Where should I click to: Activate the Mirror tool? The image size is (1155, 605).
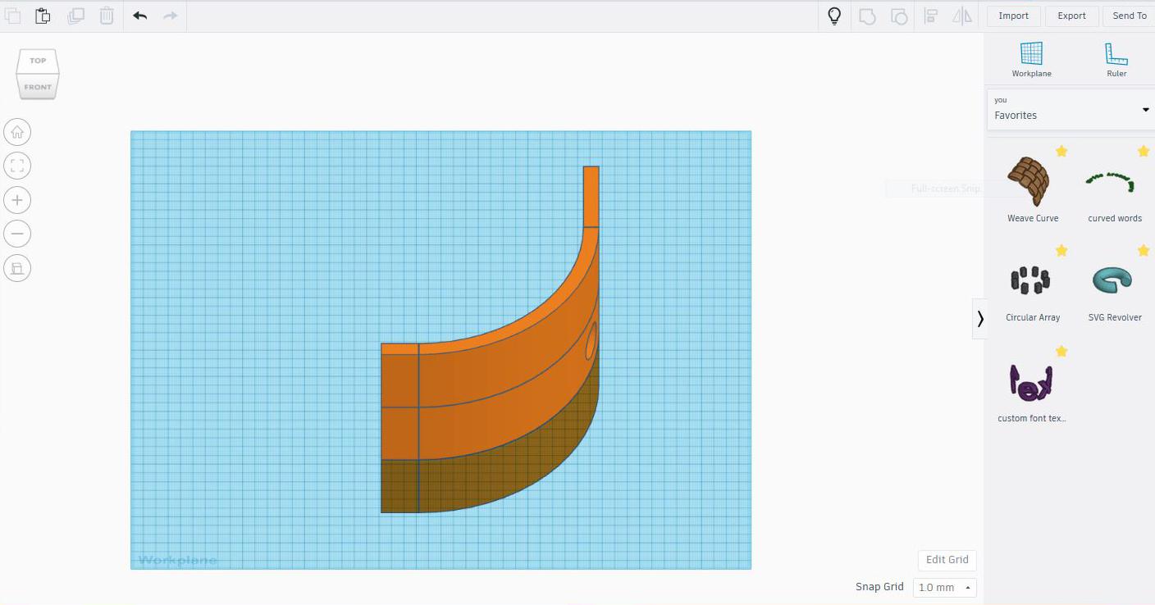point(962,16)
